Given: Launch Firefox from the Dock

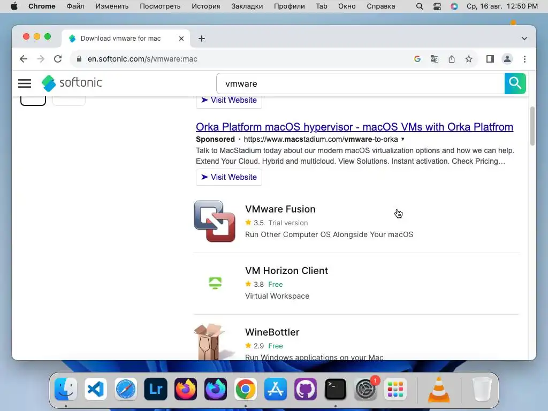Looking at the screenshot, I should [186, 389].
